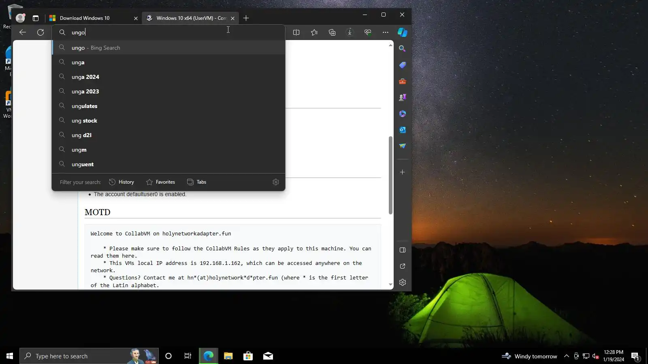Launch Copilot from the toolbar
648x364 pixels.
[402, 32]
